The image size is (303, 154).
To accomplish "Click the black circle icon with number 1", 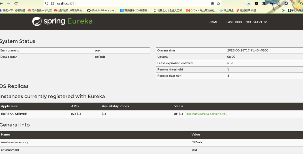I will [x=257, y=3].
